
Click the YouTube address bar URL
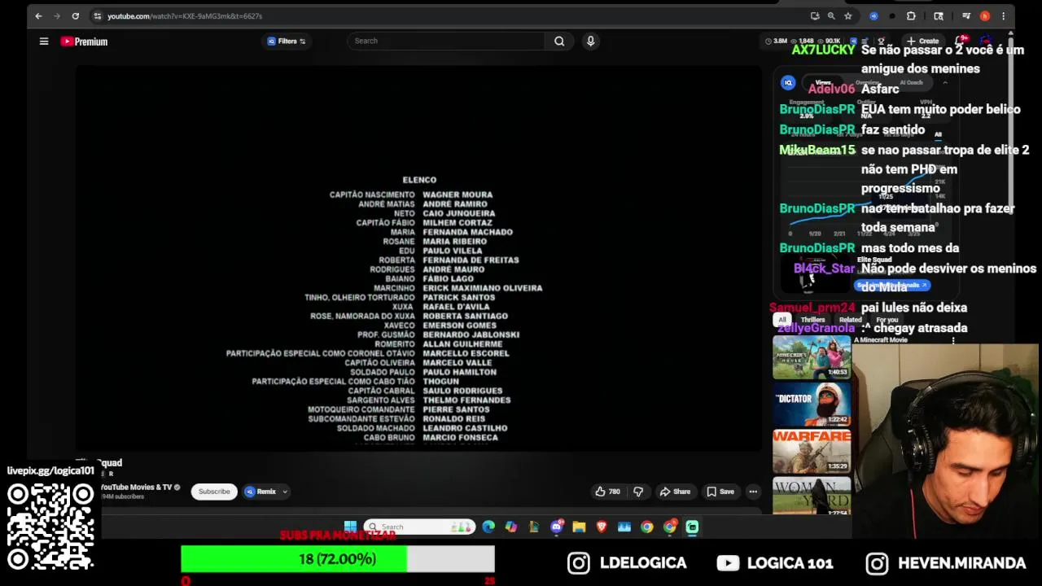tap(185, 16)
